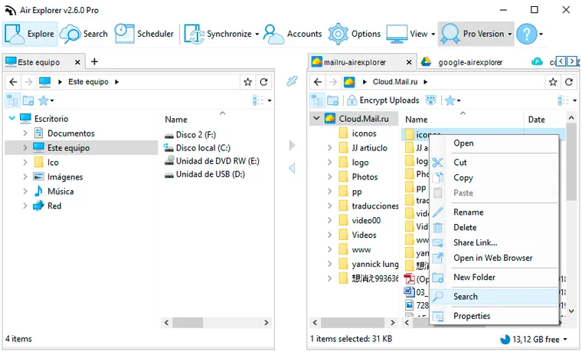This screenshot has width=582, height=352.
Task: Open the Options gear
Action: (354, 34)
